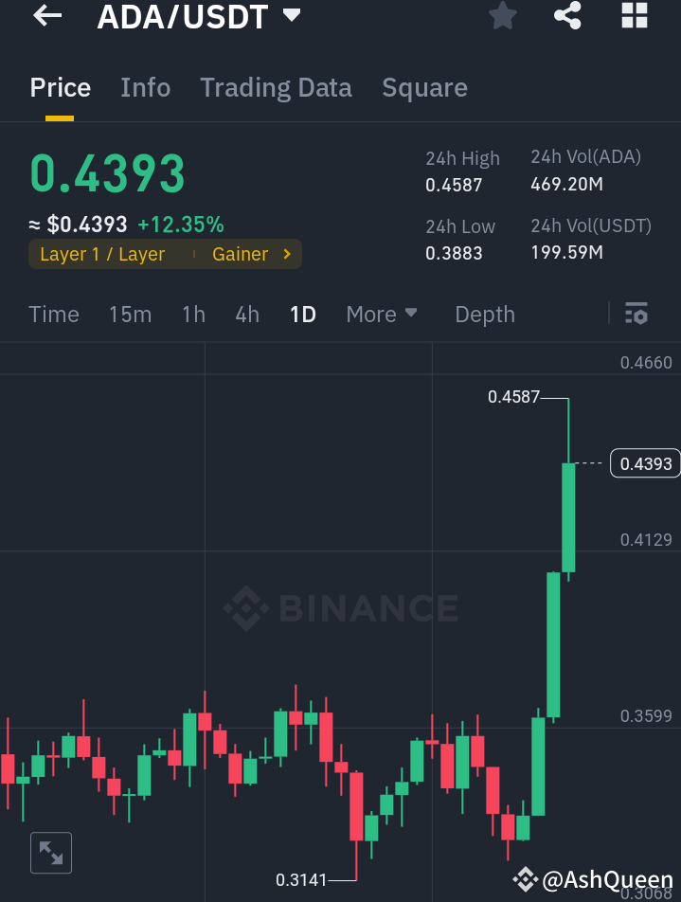This screenshot has height=902, width=681.
Task: Open the Depth view
Action: (x=484, y=314)
